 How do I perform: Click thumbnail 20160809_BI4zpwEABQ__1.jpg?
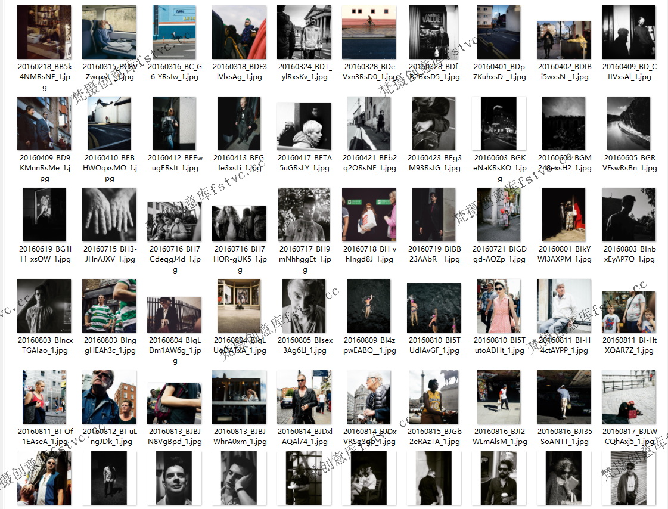click(369, 306)
